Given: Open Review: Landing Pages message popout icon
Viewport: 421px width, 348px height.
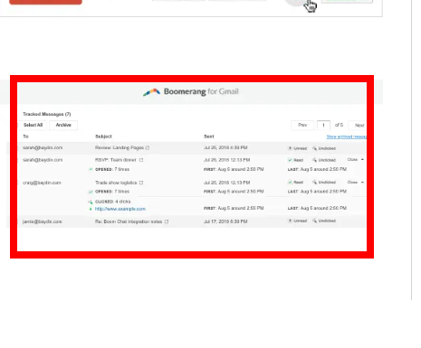Looking at the screenshot, I should point(148,147).
